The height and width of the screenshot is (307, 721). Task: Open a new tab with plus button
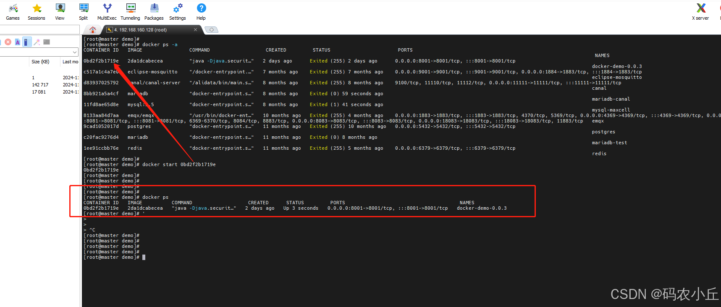(212, 30)
